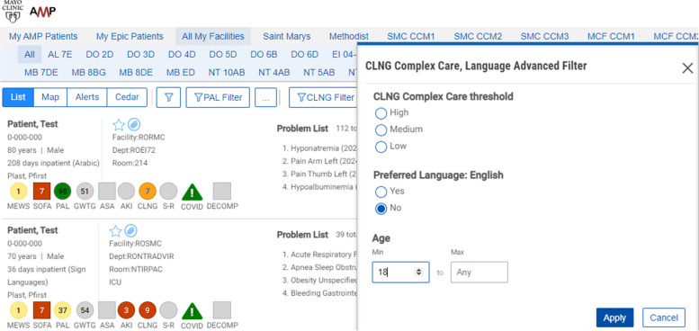Select Low complex care threshold

381,147
